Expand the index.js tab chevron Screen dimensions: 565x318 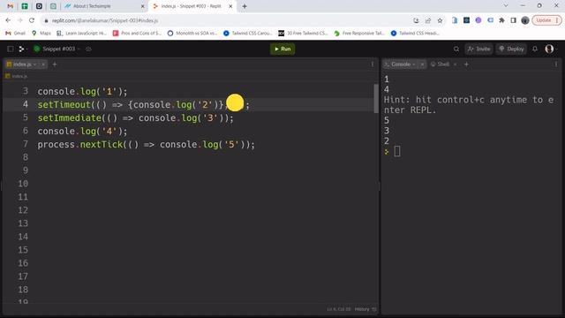(34, 64)
